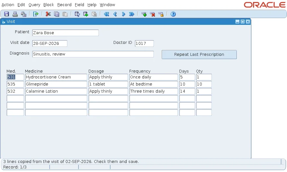Click the Patient field with Zara Bose
The width and height of the screenshot is (287, 172).
click(65, 33)
